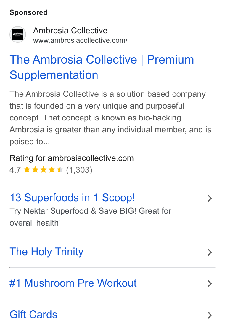225x330 pixels.
Task: Click the chevron next to The Holy Trinity
Action: point(210,252)
